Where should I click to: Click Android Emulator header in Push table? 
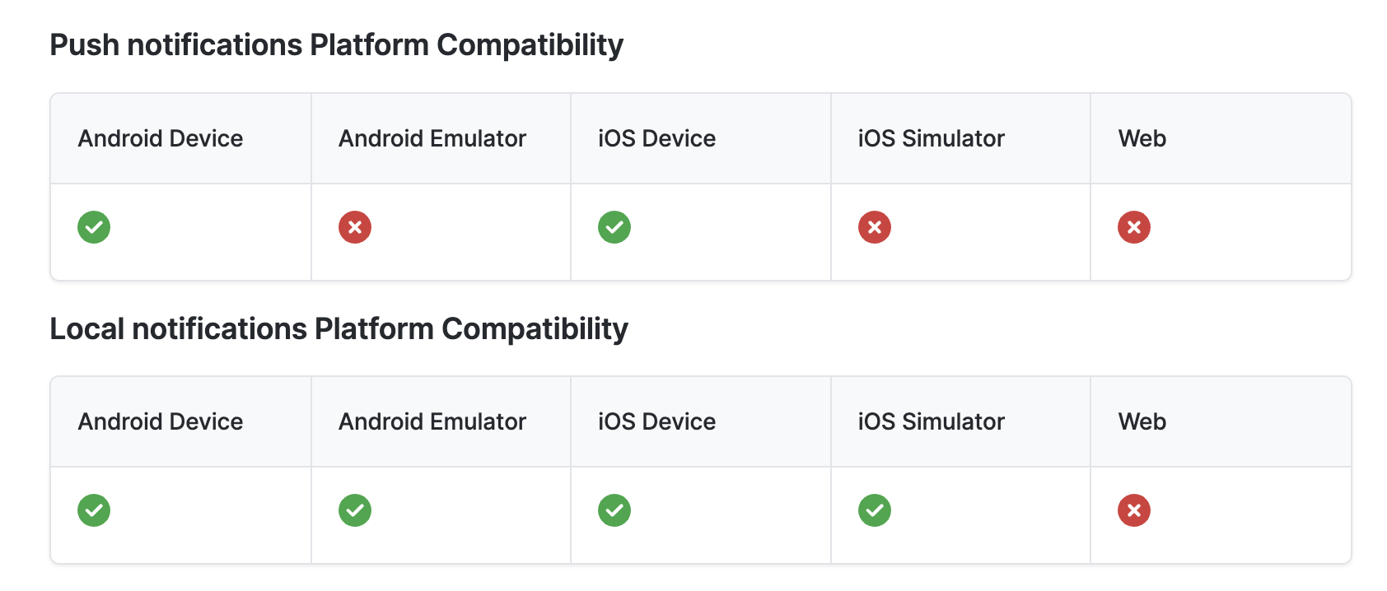pyautogui.click(x=432, y=138)
